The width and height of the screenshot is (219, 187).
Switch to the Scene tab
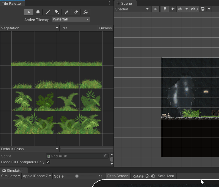(124, 3)
